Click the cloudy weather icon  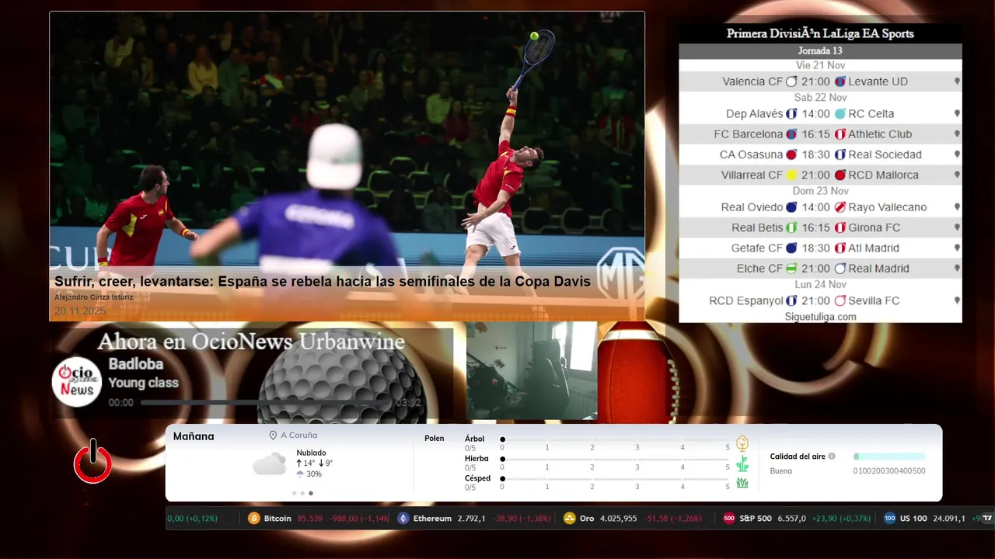point(269,464)
